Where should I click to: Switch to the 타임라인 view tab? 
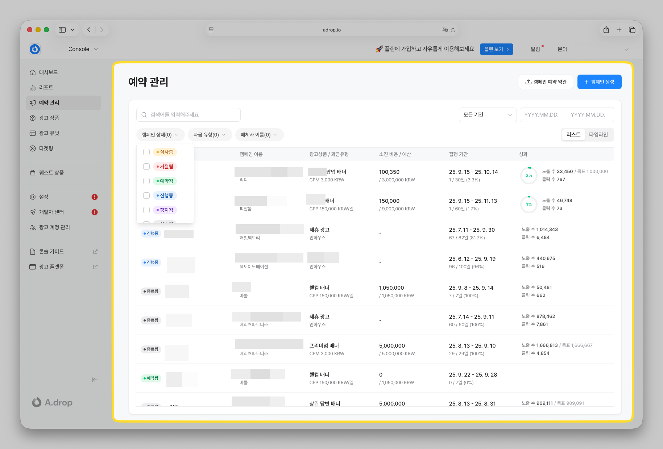598,135
